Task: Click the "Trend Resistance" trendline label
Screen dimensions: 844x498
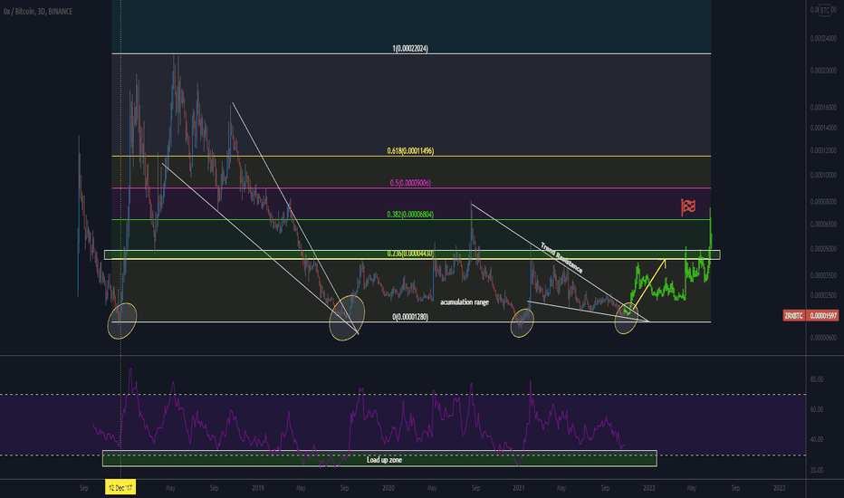Action: [x=561, y=257]
